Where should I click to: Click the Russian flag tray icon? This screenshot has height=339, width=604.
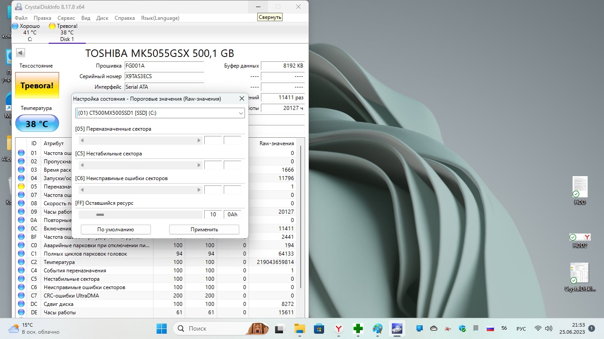490,328
